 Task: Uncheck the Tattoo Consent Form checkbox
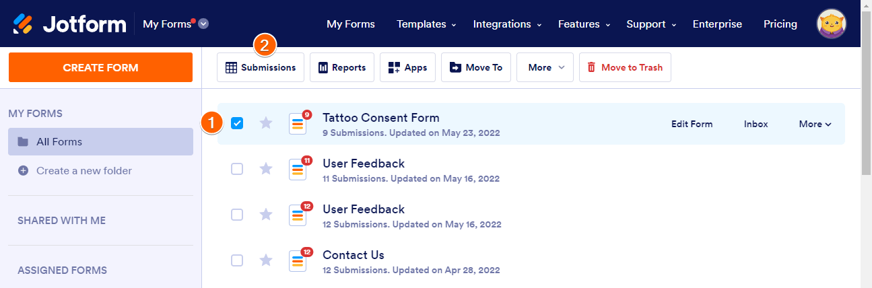237,123
